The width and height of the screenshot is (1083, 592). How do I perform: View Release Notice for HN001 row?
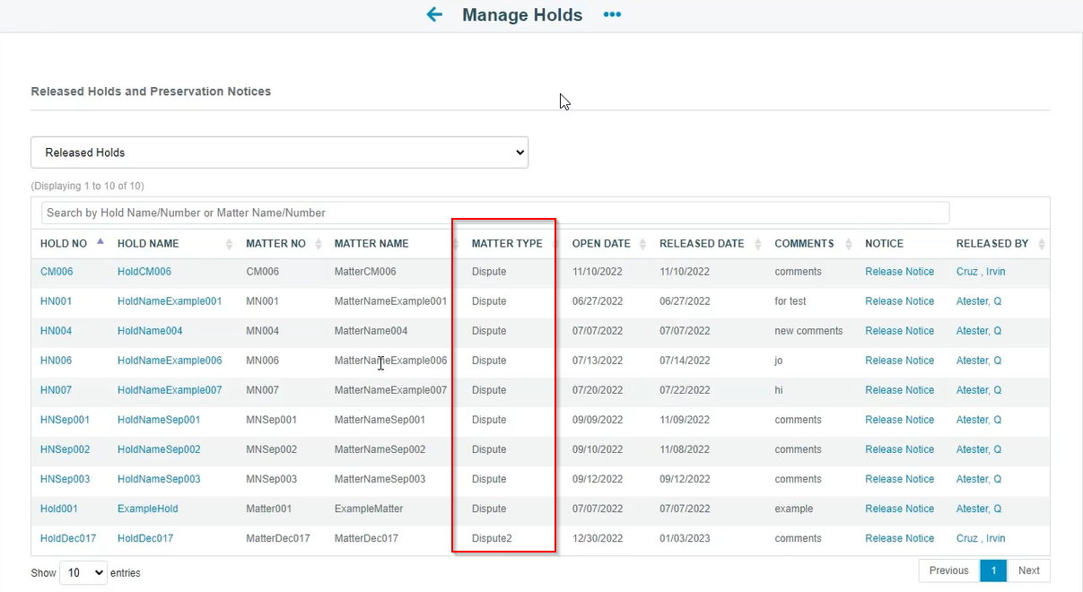click(899, 301)
